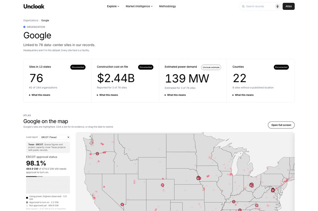Screen dimensions: 318x211
Task: Click the '#2 of 164 organizations' text
Action: 43,88
